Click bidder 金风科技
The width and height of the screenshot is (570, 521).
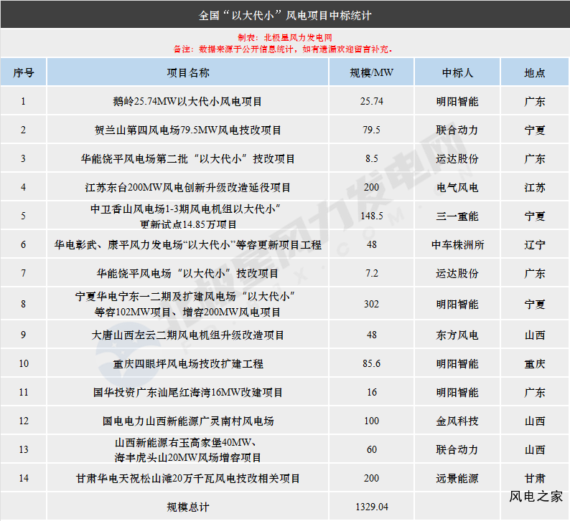[x=457, y=421]
